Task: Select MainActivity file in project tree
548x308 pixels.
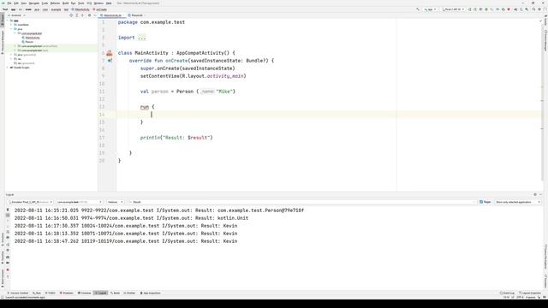Action: pos(33,38)
